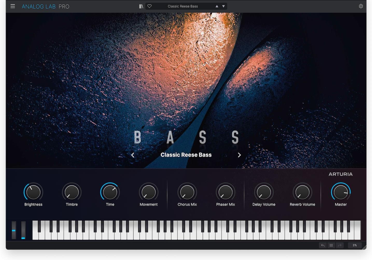
Task: Click the ANALOG LAB PRO title
Action: coord(45,6)
